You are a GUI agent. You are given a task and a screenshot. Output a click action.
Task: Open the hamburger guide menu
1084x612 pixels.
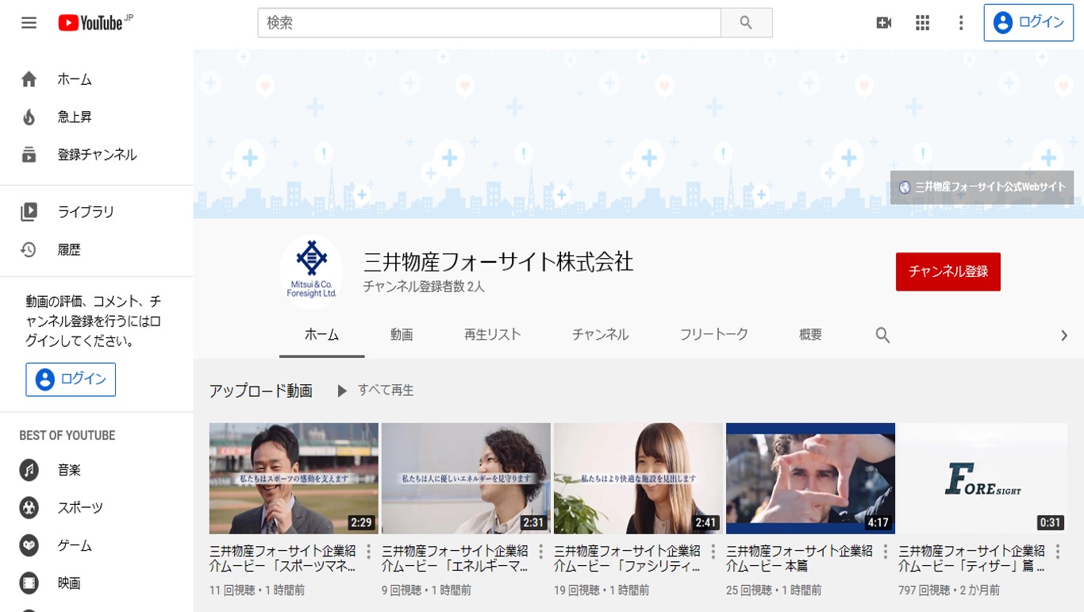[x=29, y=23]
